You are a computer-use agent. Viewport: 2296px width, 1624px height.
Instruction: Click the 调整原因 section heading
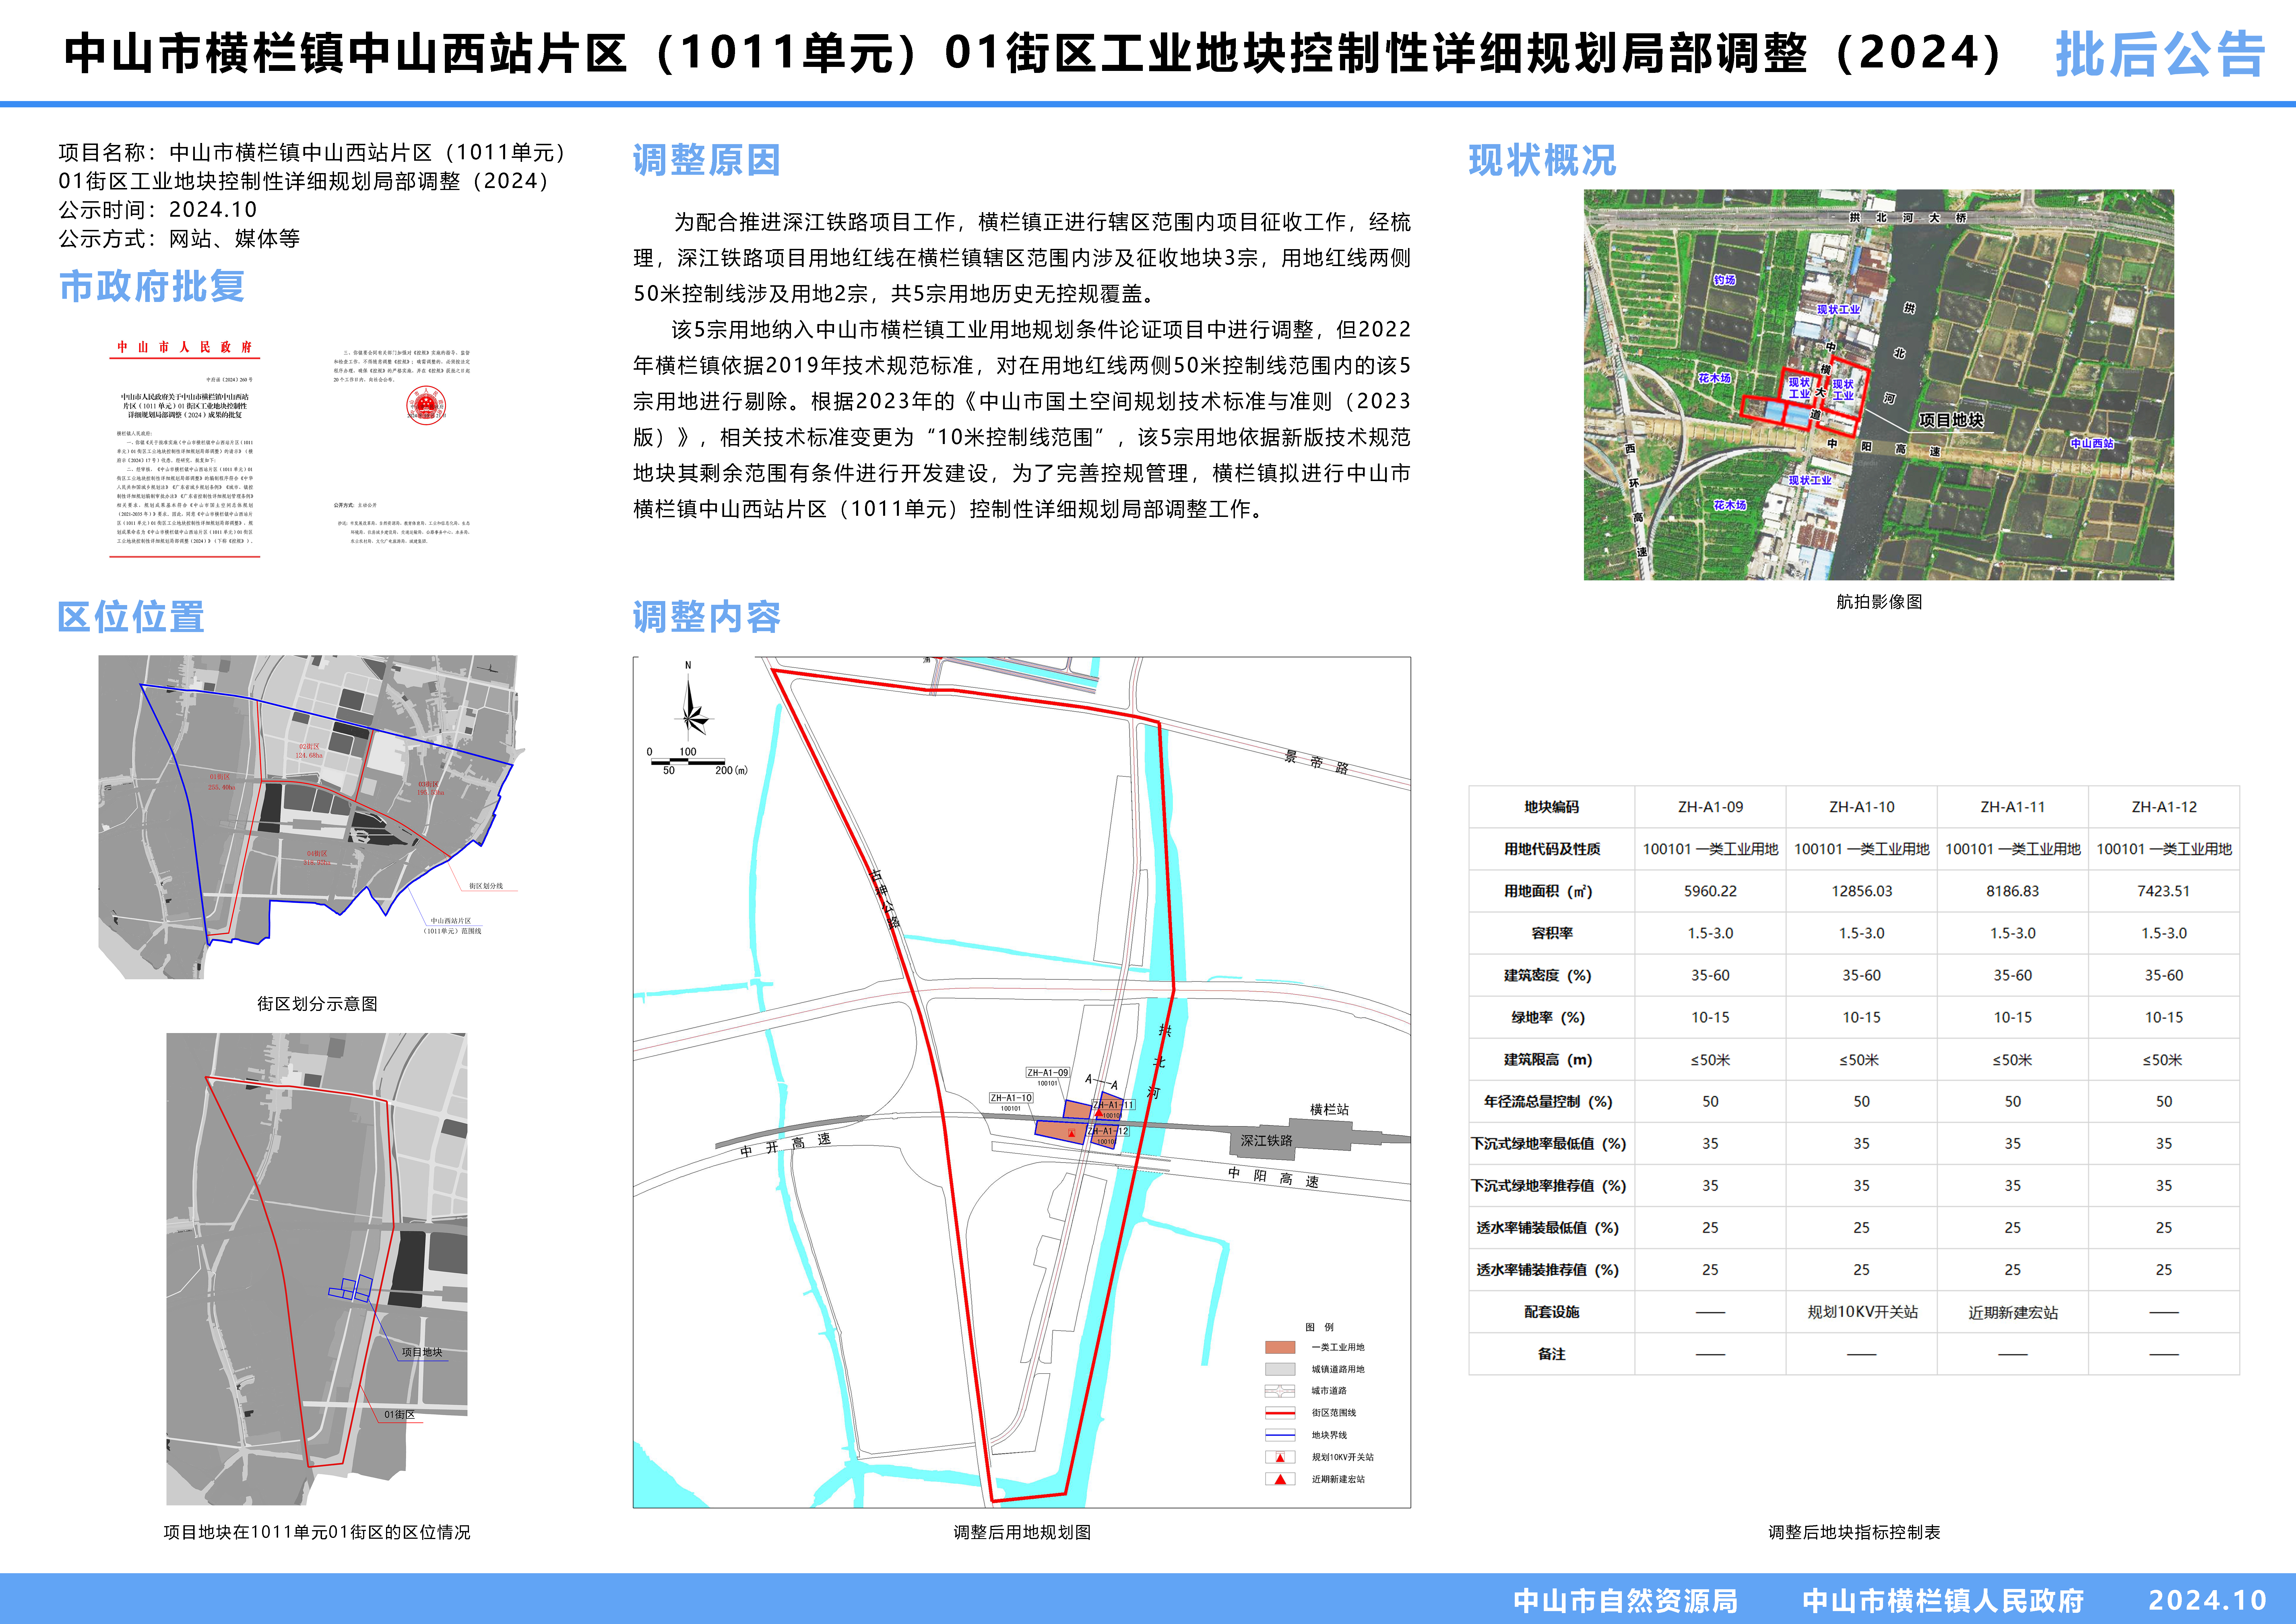pyautogui.click(x=706, y=160)
